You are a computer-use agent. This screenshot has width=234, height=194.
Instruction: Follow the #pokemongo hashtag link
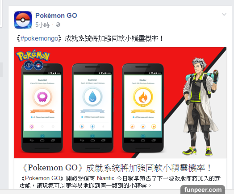point(39,39)
